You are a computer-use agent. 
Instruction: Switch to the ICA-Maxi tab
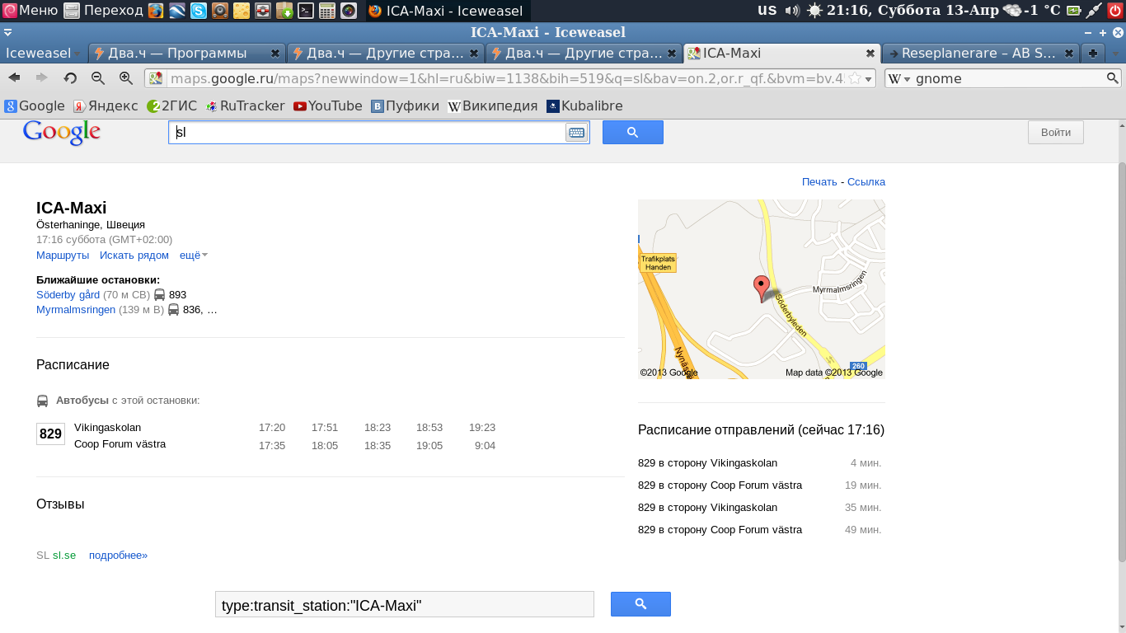(x=781, y=53)
